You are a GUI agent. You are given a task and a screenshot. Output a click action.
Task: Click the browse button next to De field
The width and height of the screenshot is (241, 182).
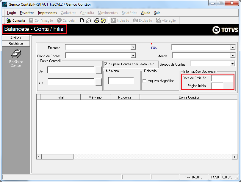pyautogui.click(x=98, y=71)
